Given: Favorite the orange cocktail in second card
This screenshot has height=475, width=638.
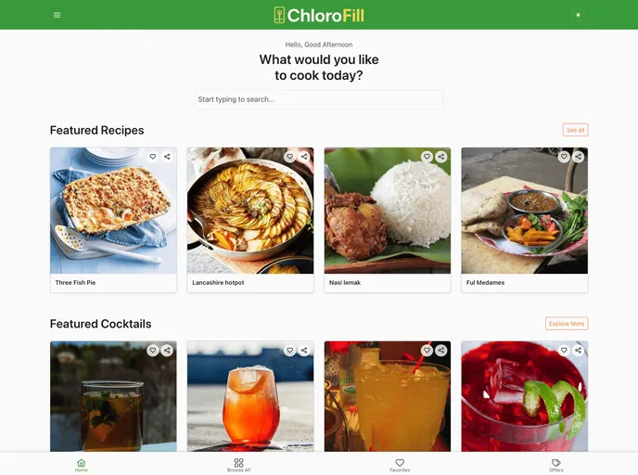Looking at the screenshot, I should pos(289,351).
